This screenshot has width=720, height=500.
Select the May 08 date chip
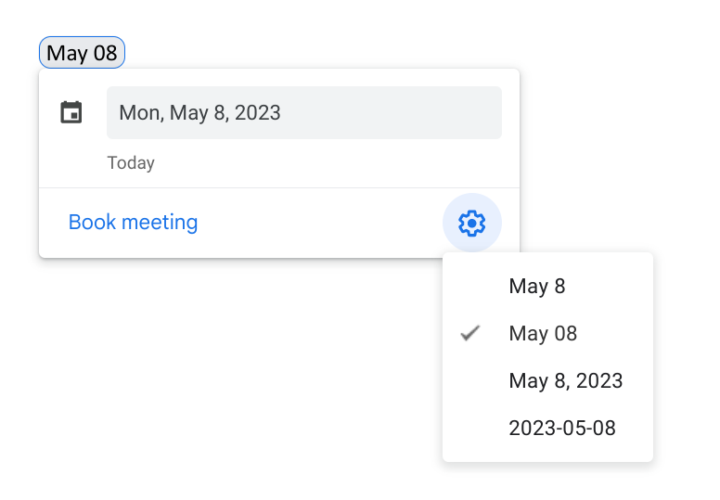tap(82, 53)
